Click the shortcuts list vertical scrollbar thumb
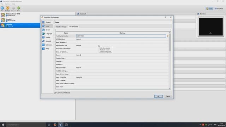 tap(169, 42)
